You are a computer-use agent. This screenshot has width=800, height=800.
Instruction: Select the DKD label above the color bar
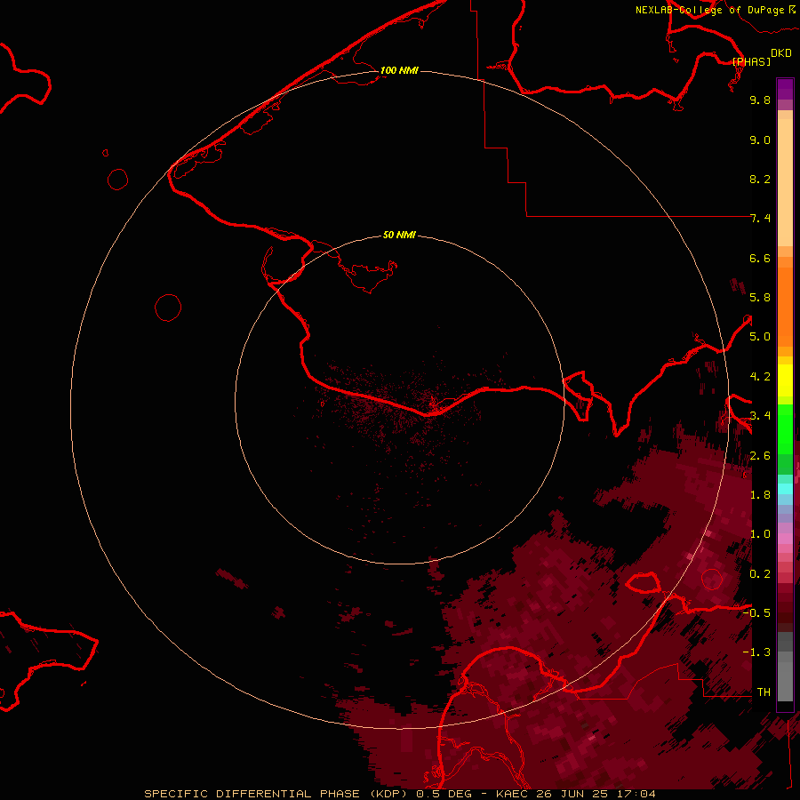(x=781, y=53)
